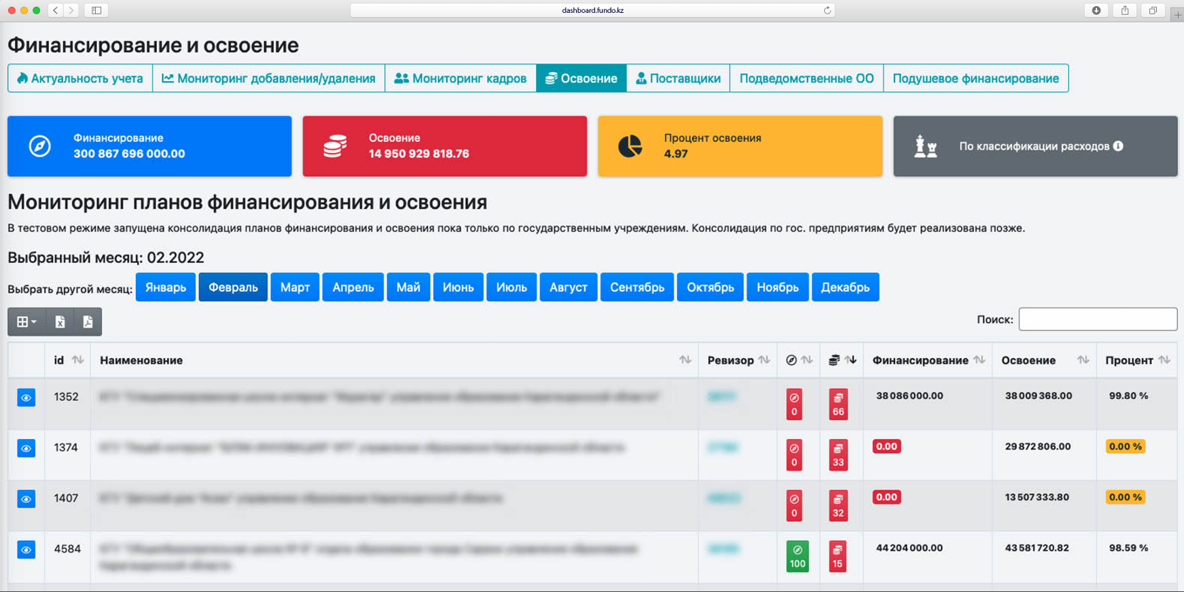Open the Актуальность учета tab
This screenshot has height=592, width=1184.
pyautogui.click(x=80, y=78)
